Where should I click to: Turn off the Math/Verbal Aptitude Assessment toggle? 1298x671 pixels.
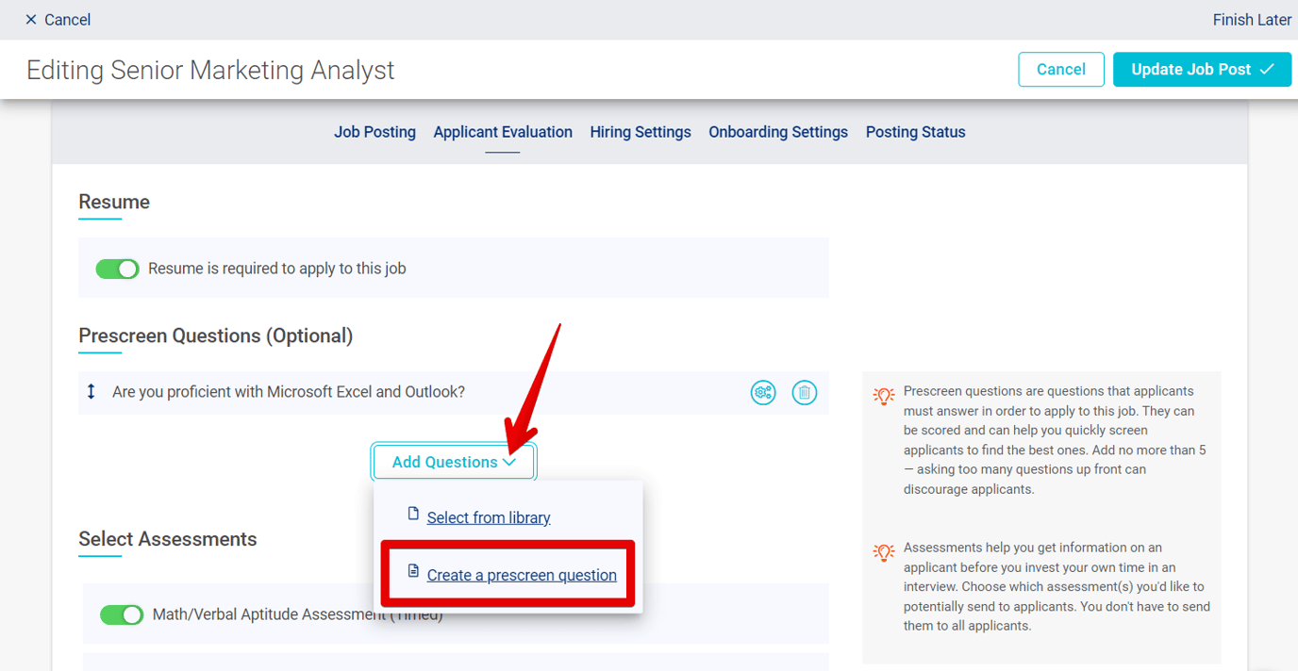click(x=122, y=613)
